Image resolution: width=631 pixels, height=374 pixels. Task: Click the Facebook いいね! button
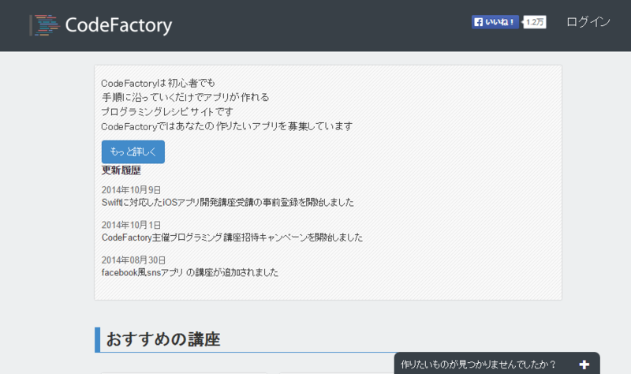(x=495, y=22)
